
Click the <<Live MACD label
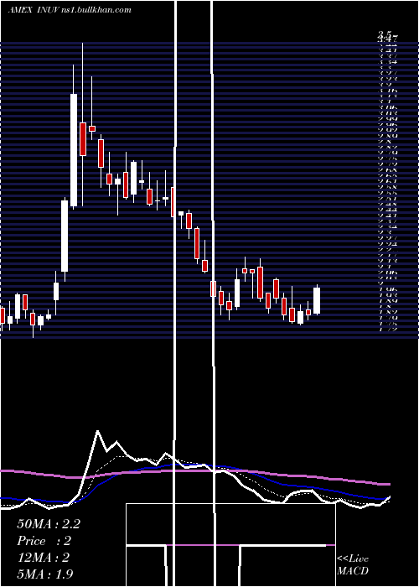click(x=353, y=565)
